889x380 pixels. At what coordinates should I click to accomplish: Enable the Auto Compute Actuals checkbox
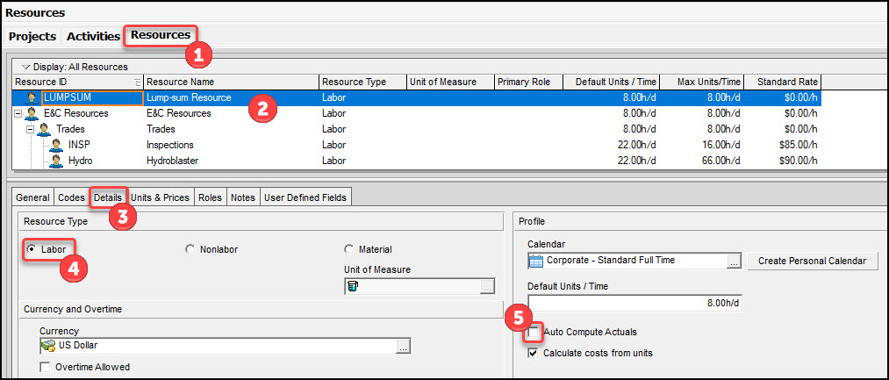point(533,333)
